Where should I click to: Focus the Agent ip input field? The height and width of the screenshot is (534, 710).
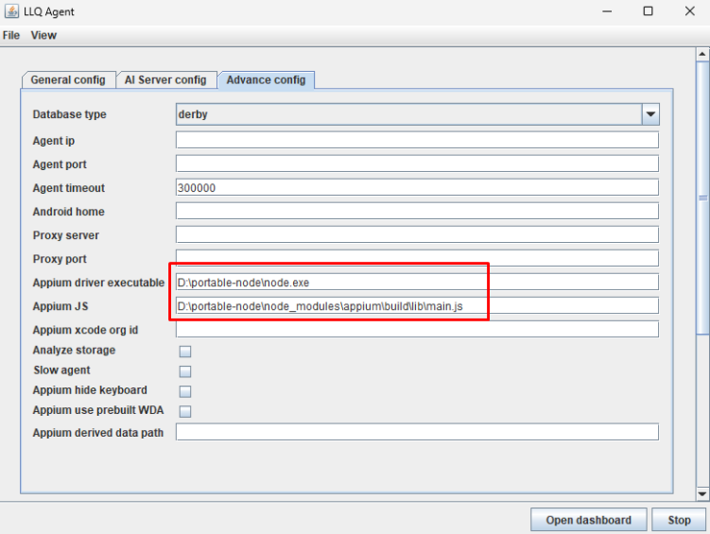point(416,140)
